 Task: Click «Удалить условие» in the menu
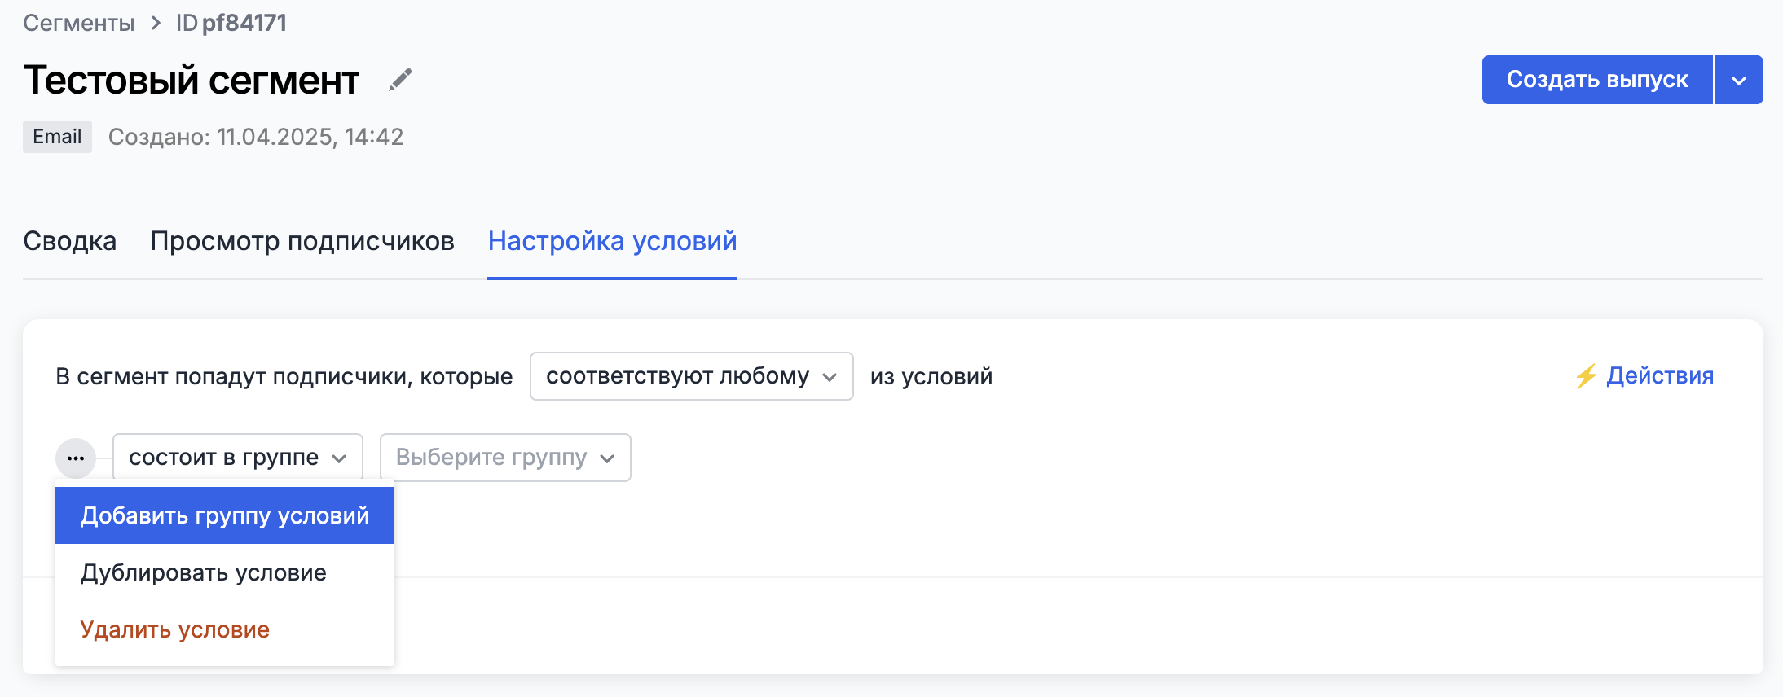tap(174, 629)
